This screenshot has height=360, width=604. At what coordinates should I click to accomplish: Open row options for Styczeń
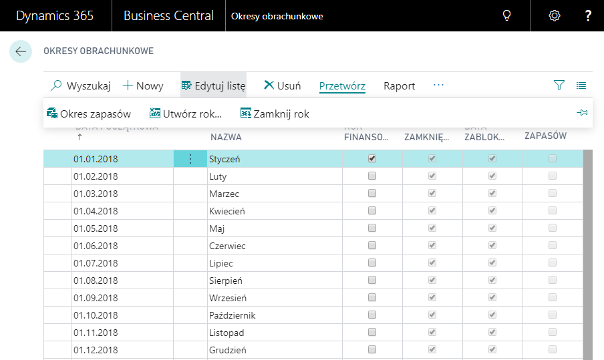(190, 159)
